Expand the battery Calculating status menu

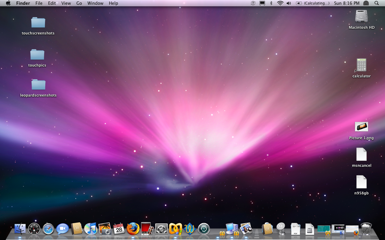313,3
